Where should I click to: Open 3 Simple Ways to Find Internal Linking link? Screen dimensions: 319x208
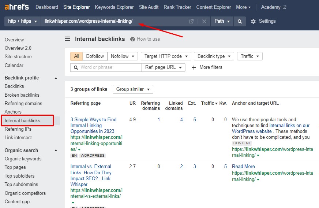[x=93, y=126]
